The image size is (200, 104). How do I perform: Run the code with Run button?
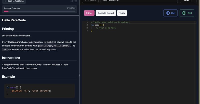click(x=170, y=13)
